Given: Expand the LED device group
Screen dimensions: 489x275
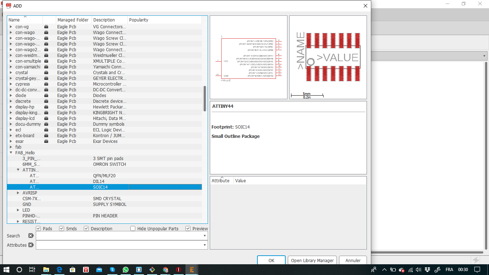Looking at the screenshot, I should click(18, 210).
